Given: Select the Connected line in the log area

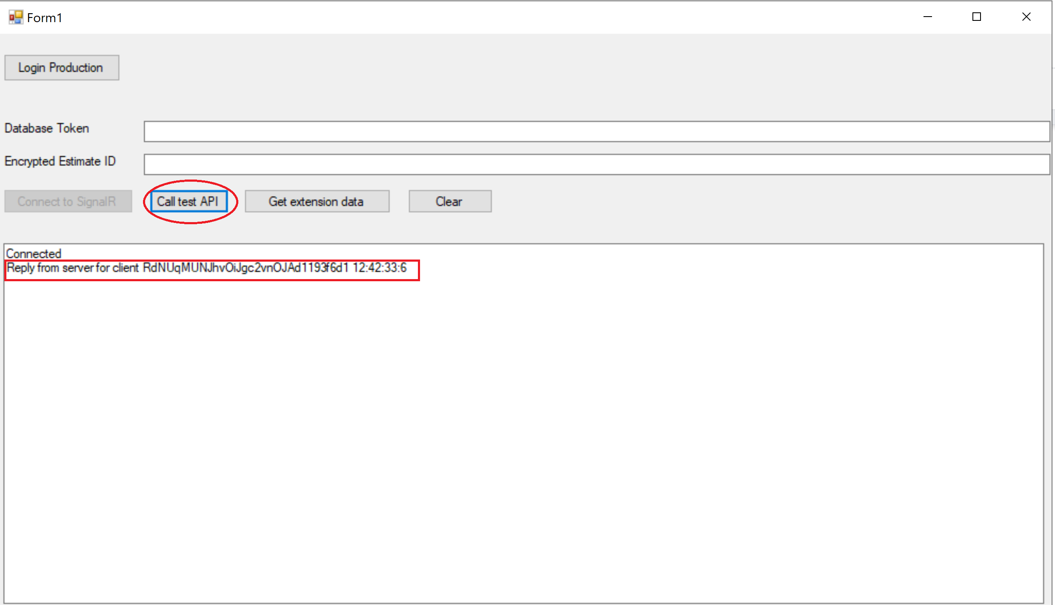Looking at the screenshot, I should [34, 254].
